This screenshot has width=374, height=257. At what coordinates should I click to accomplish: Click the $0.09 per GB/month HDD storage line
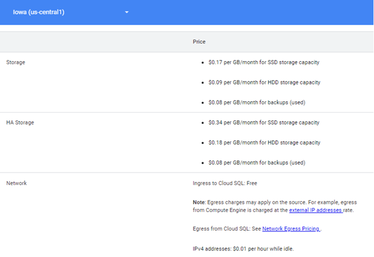[264, 83]
